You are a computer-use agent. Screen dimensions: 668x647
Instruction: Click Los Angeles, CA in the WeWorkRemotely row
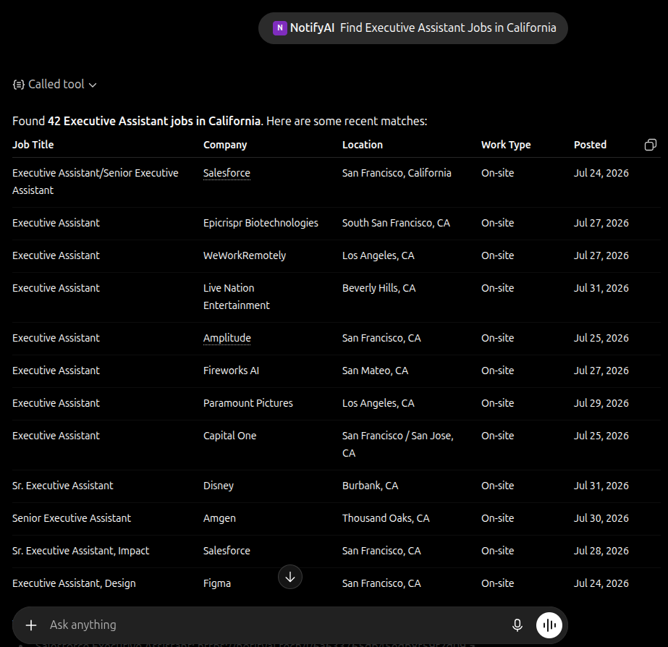coord(379,255)
